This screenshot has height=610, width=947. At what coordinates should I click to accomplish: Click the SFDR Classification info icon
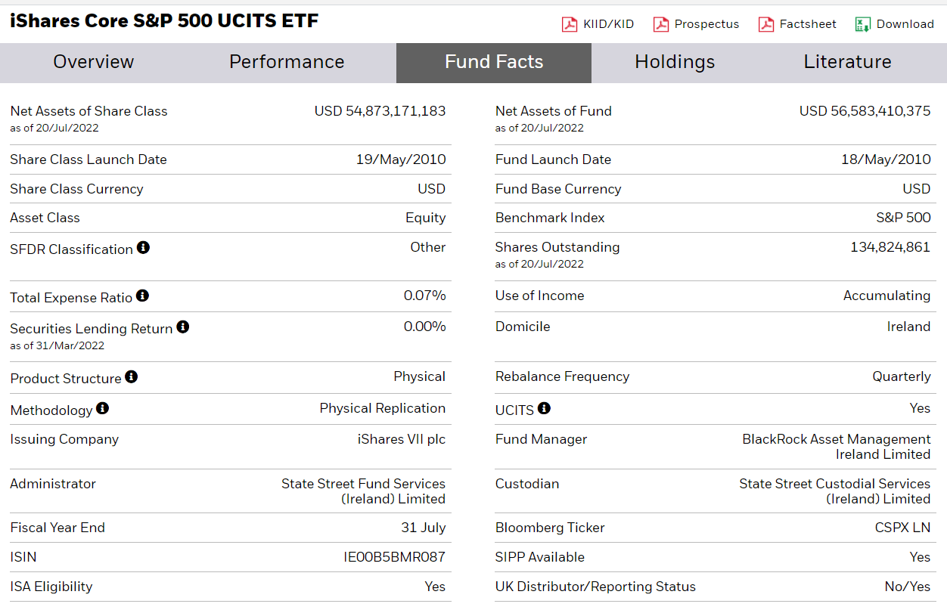[x=143, y=247]
